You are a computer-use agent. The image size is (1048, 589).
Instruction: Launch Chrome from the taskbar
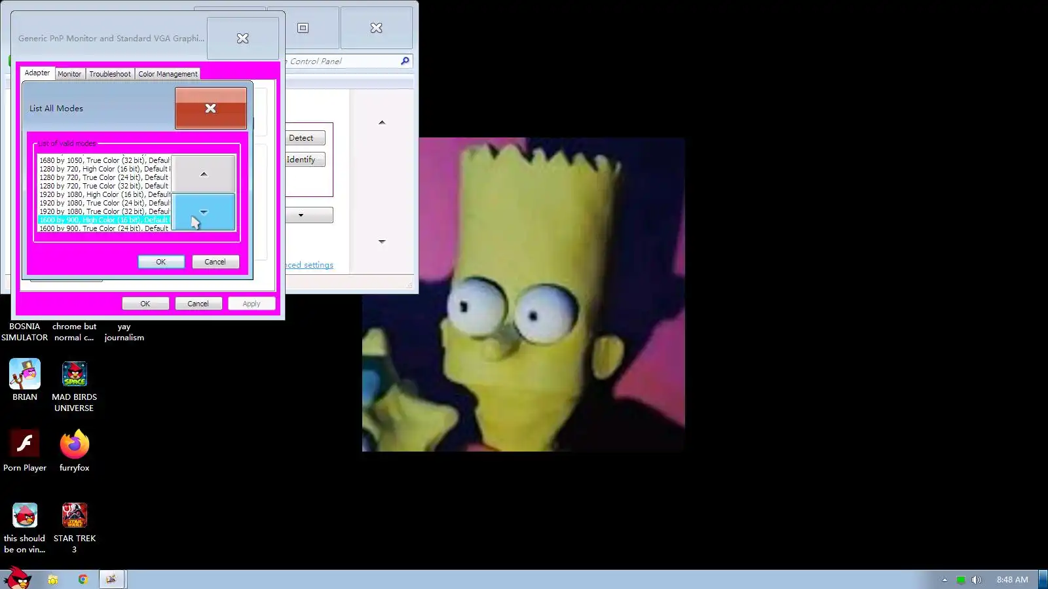tap(83, 579)
